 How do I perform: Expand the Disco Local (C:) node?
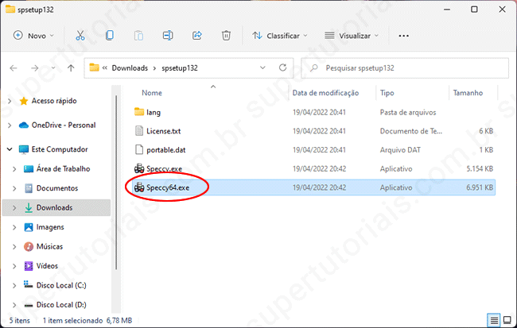pos(14,285)
